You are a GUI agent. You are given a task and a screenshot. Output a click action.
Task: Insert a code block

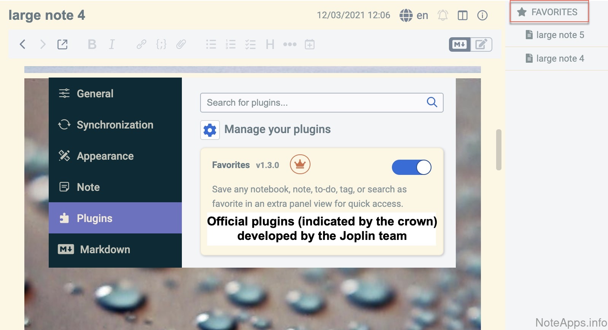161,44
